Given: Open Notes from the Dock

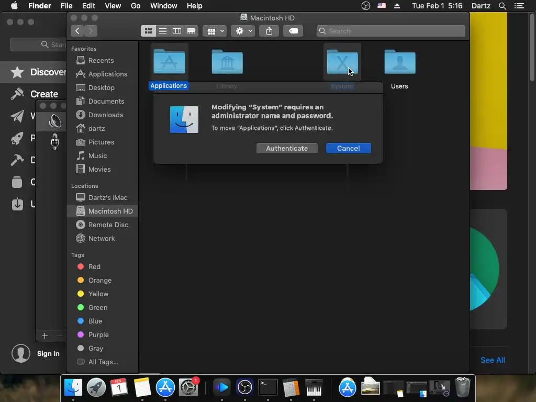Looking at the screenshot, I should coord(142,387).
